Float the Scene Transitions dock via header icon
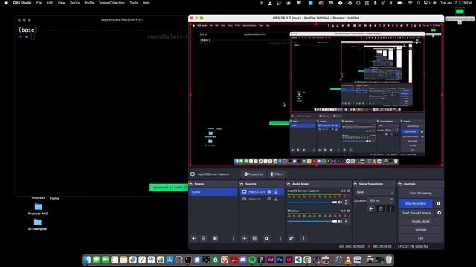Image resolution: width=476 pixels, height=267 pixels. pyautogui.click(x=355, y=184)
